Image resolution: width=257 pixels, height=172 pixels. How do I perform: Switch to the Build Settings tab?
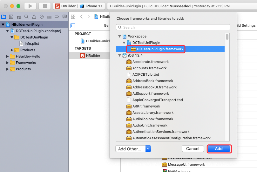click(246, 25)
